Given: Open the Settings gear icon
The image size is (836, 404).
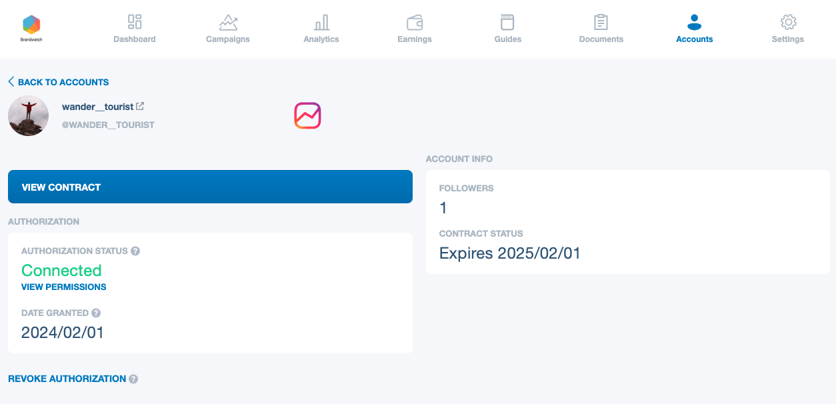Looking at the screenshot, I should (x=788, y=23).
